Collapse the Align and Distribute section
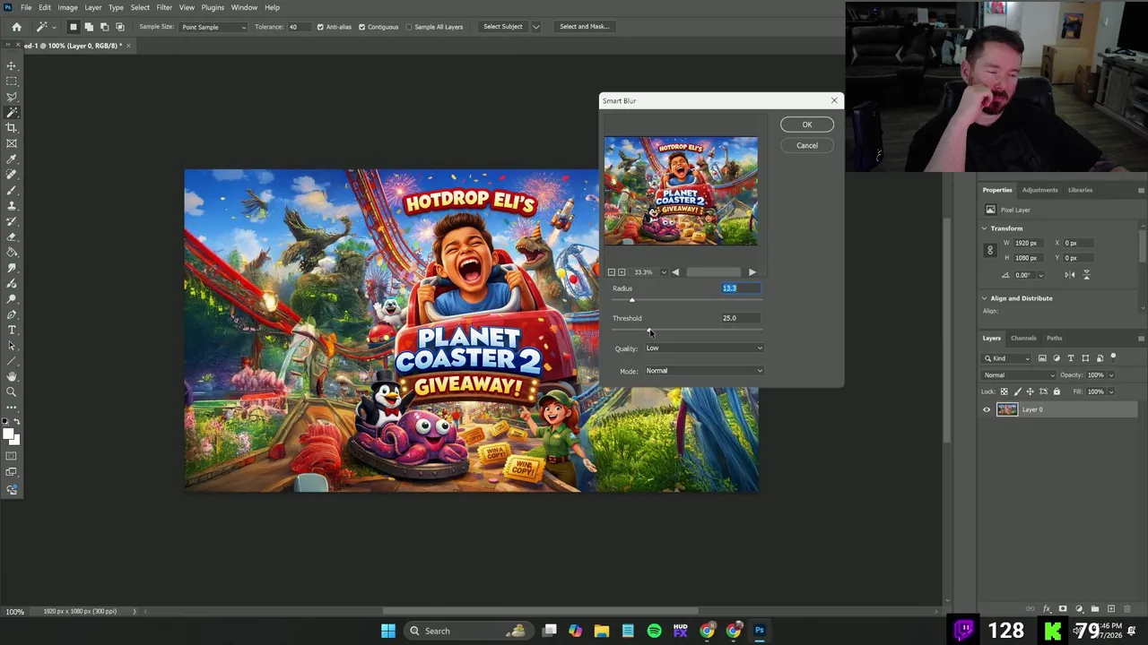1148x645 pixels. [x=985, y=298]
